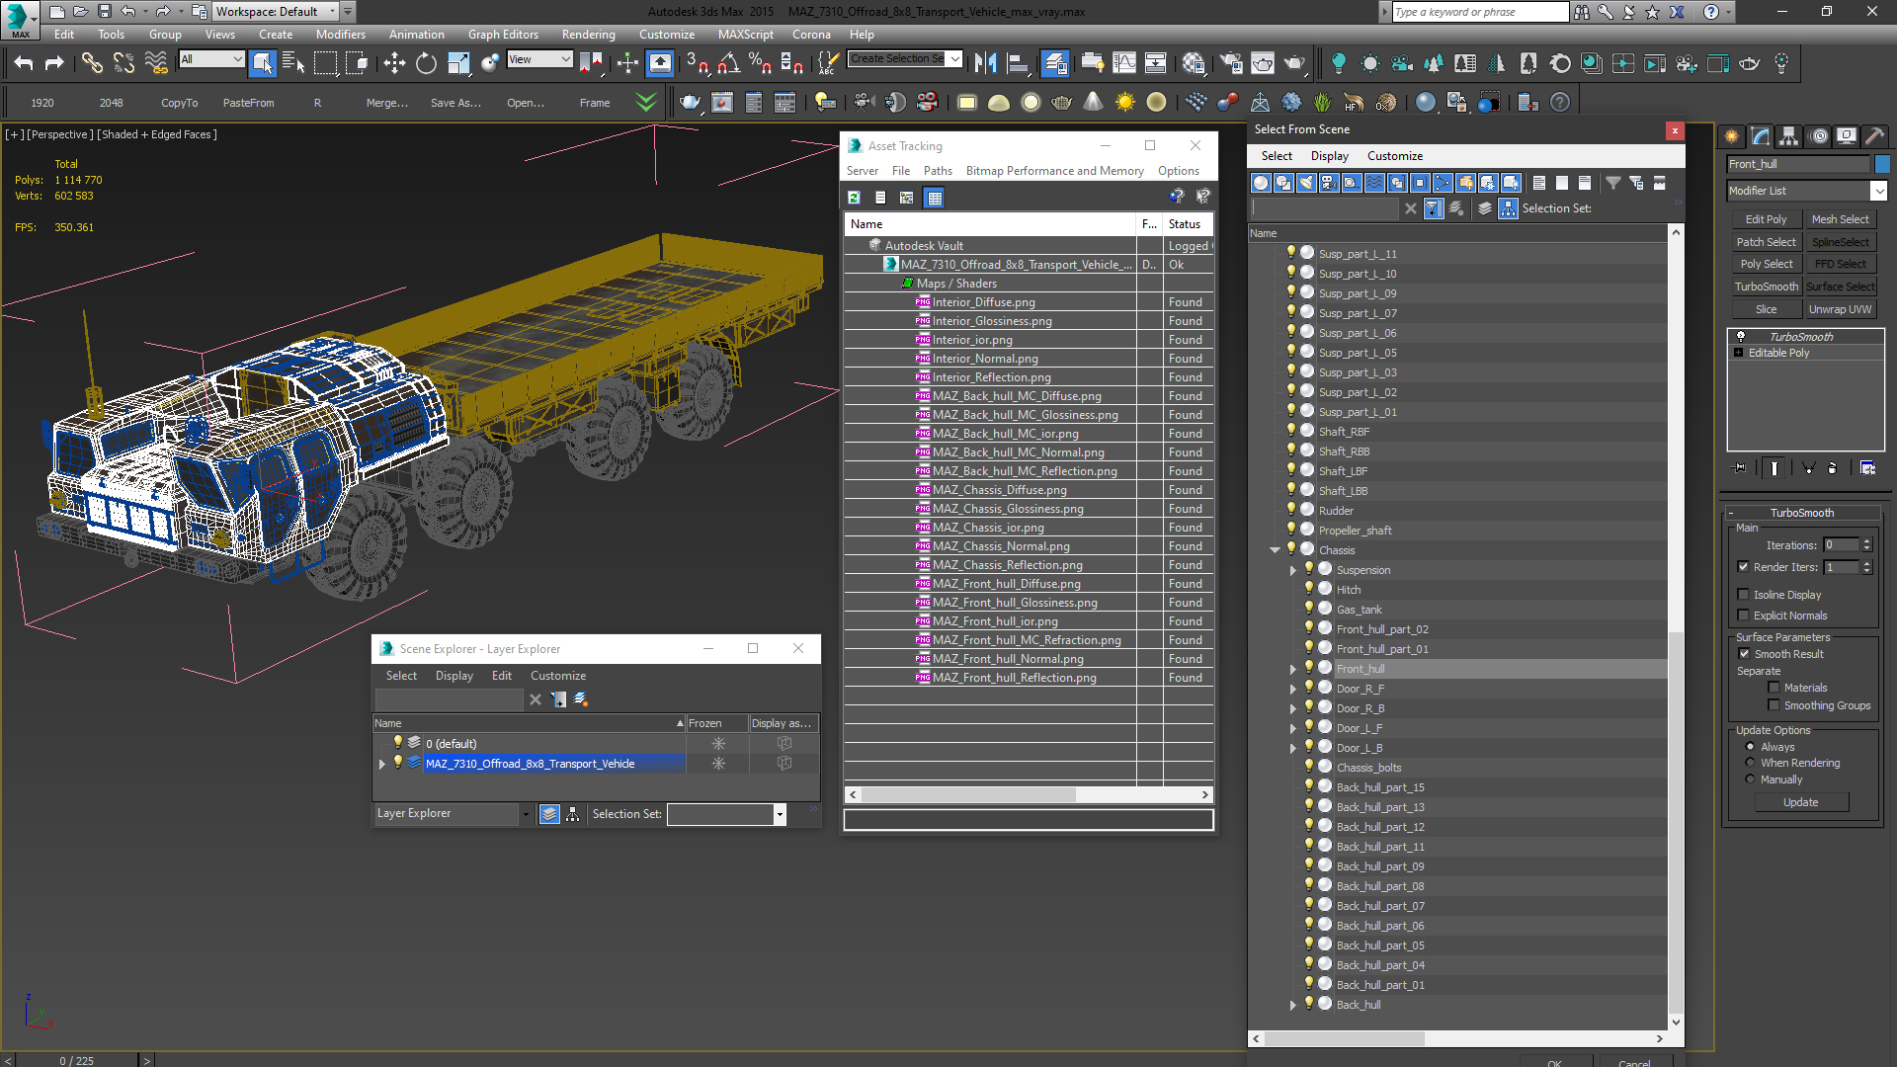1897x1067 pixels.
Task: Toggle Display Cameras filter in Select From Scene
Action: (x=1329, y=183)
